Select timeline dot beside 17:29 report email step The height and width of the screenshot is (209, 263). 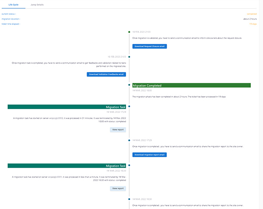(129, 140)
